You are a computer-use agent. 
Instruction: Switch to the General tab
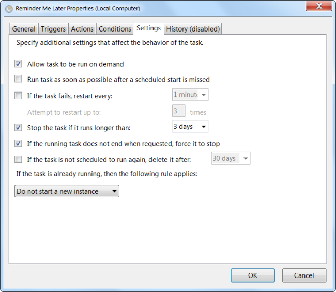point(24,29)
